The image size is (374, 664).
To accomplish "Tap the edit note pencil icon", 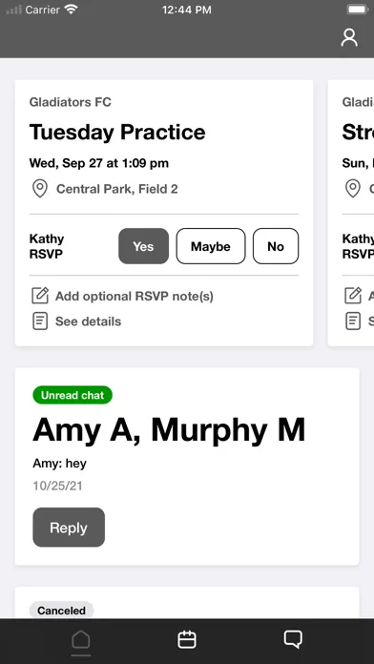I will (x=40, y=296).
